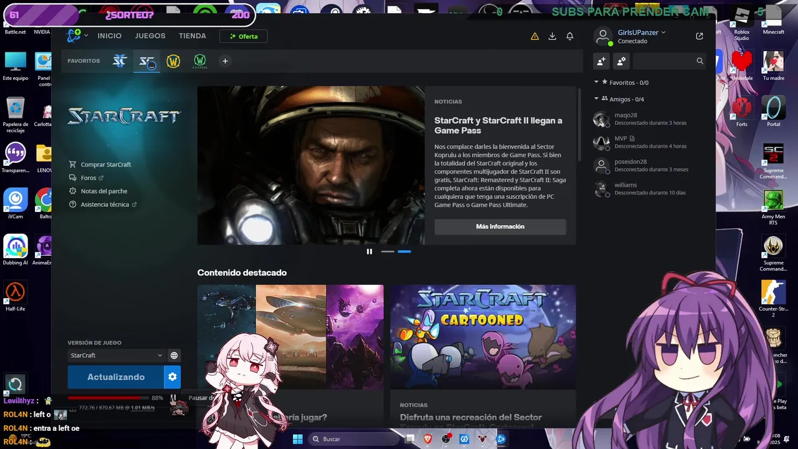Go to the JUEGOS tab
798x449 pixels.
pos(150,36)
